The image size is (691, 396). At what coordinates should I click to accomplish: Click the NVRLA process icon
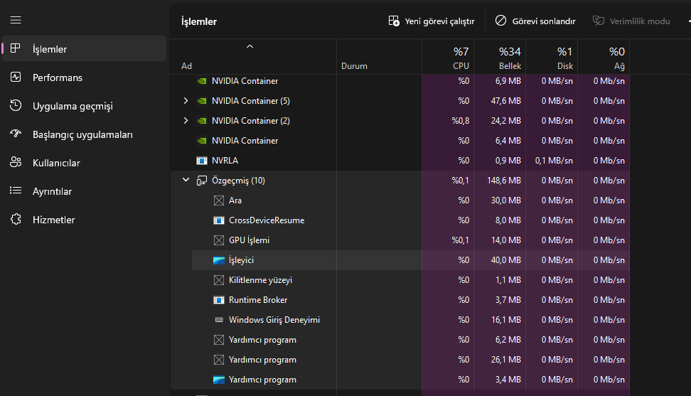pos(202,161)
